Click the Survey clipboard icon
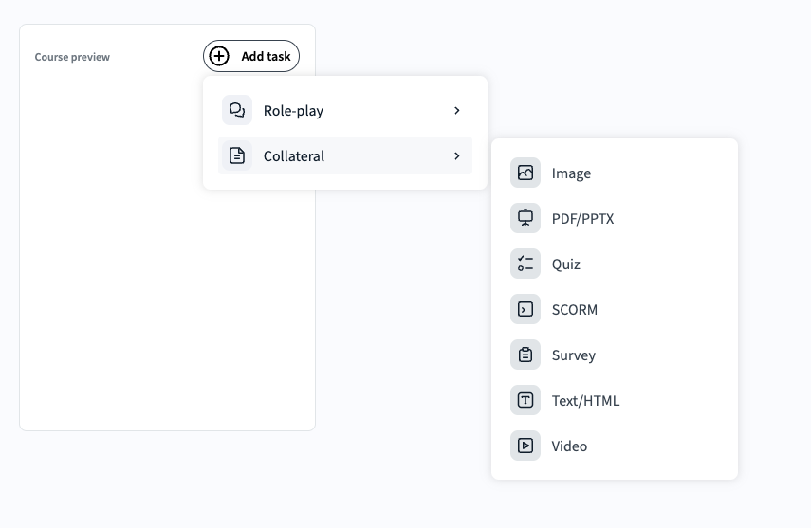This screenshot has width=811, height=528. (525, 355)
